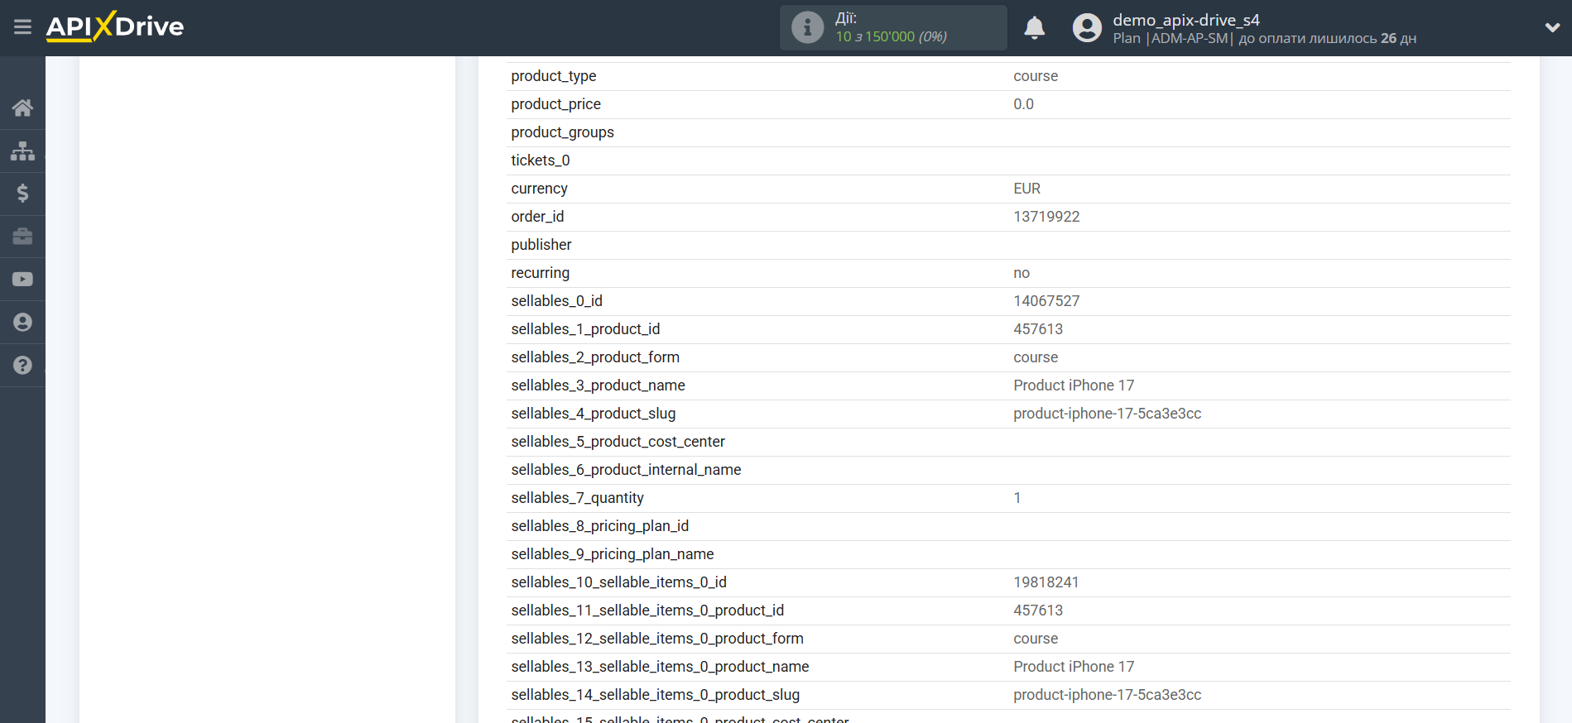This screenshot has width=1572, height=723.
Task: Select order_id value 13719922
Action: tap(1046, 217)
